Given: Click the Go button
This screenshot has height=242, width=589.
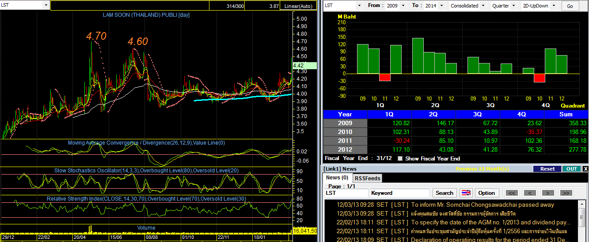Looking at the screenshot, I should point(570,6).
